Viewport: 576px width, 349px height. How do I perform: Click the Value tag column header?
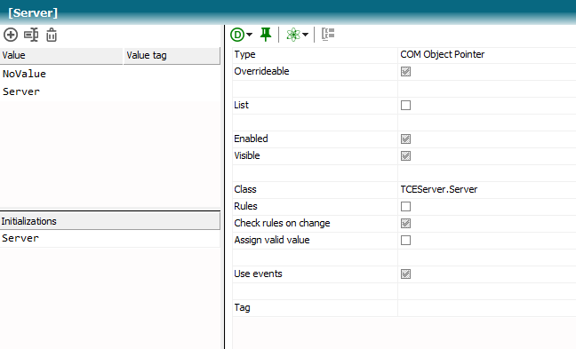click(172, 55)
